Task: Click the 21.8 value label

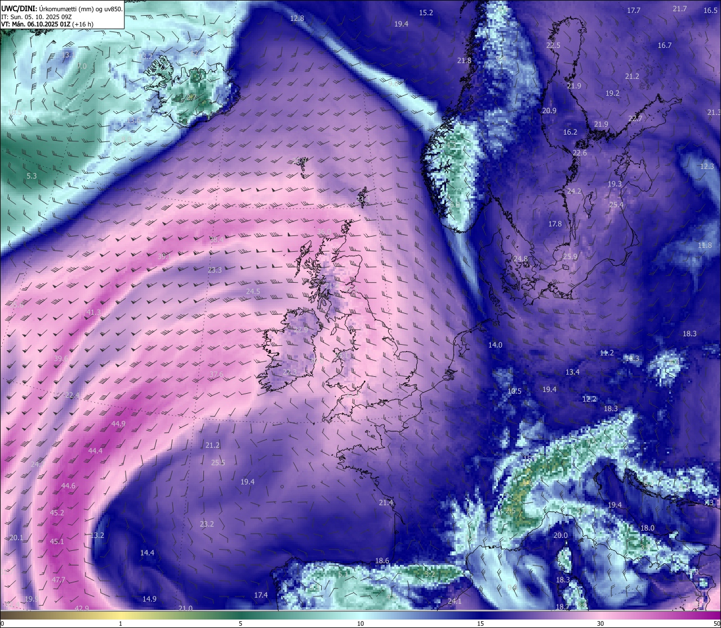Action: click(x=464, y=60)
